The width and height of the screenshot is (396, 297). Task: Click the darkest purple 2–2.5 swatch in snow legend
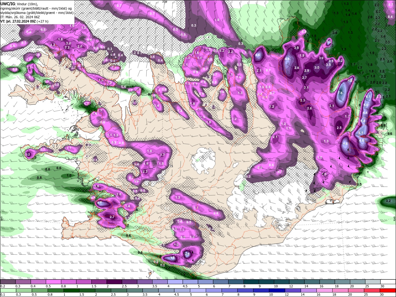tap(114, 282)
